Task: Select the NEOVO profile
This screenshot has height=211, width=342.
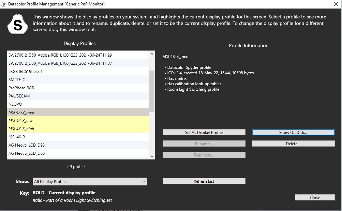Action: pyautogui.click(x=78, y=104)
